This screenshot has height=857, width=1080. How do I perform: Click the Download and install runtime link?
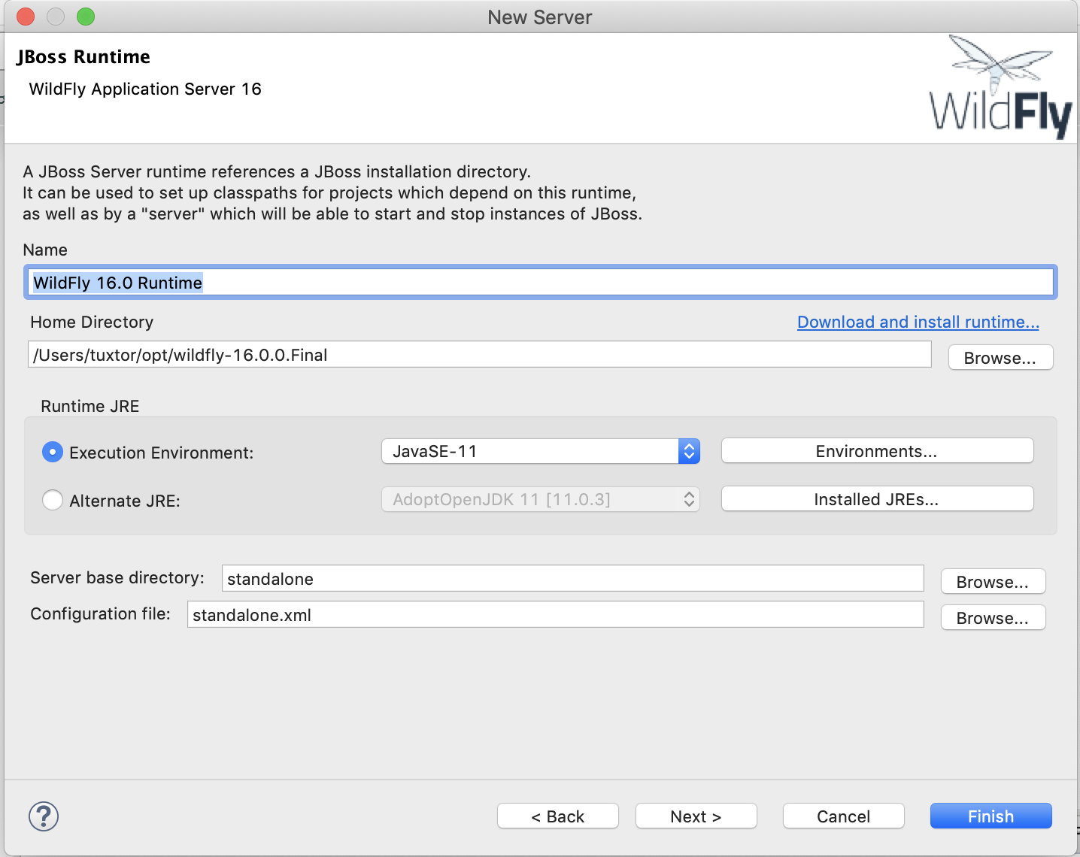coord(918,322)
